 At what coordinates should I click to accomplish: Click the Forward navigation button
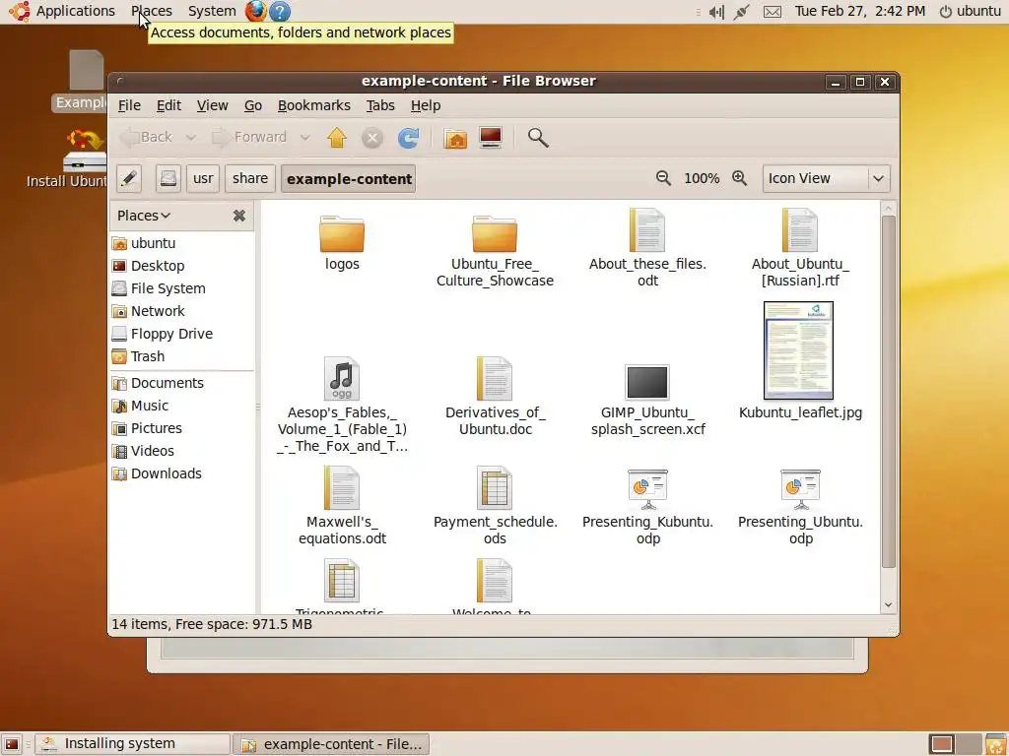[x=251, y=138]
